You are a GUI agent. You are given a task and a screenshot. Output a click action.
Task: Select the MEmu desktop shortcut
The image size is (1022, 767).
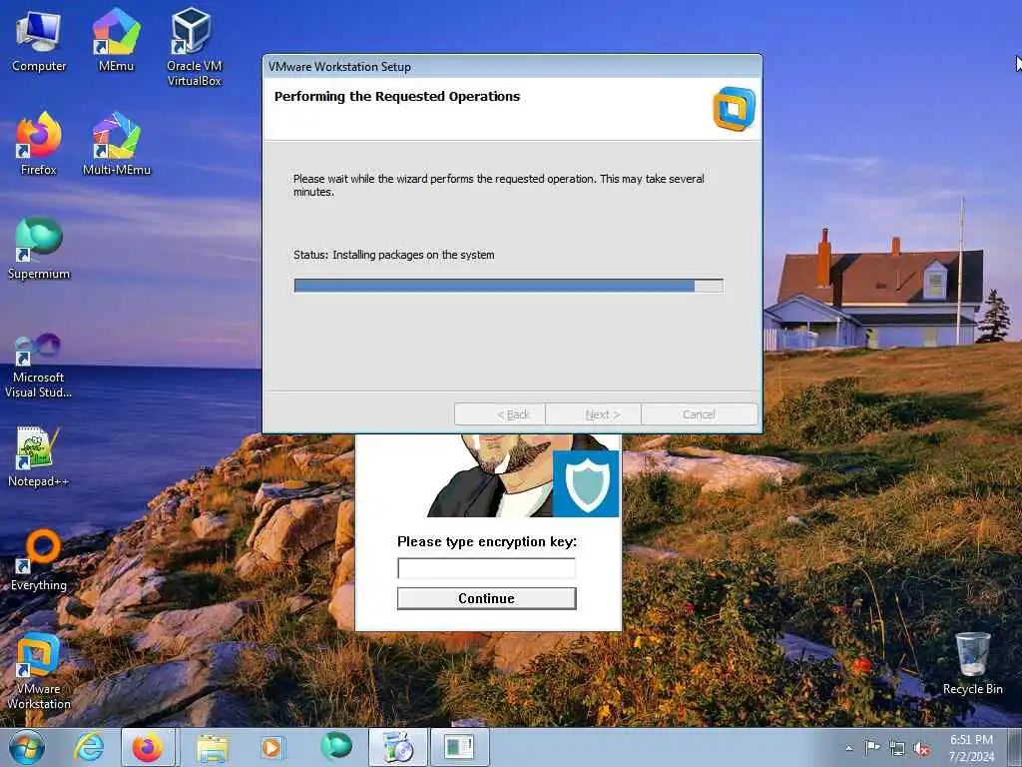pos(116,40)
